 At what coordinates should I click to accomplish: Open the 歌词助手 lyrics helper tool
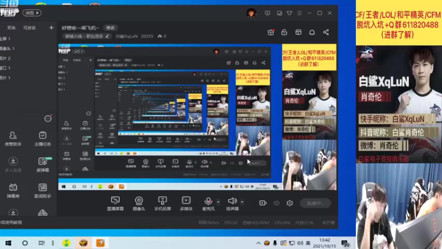pos(43,190)
